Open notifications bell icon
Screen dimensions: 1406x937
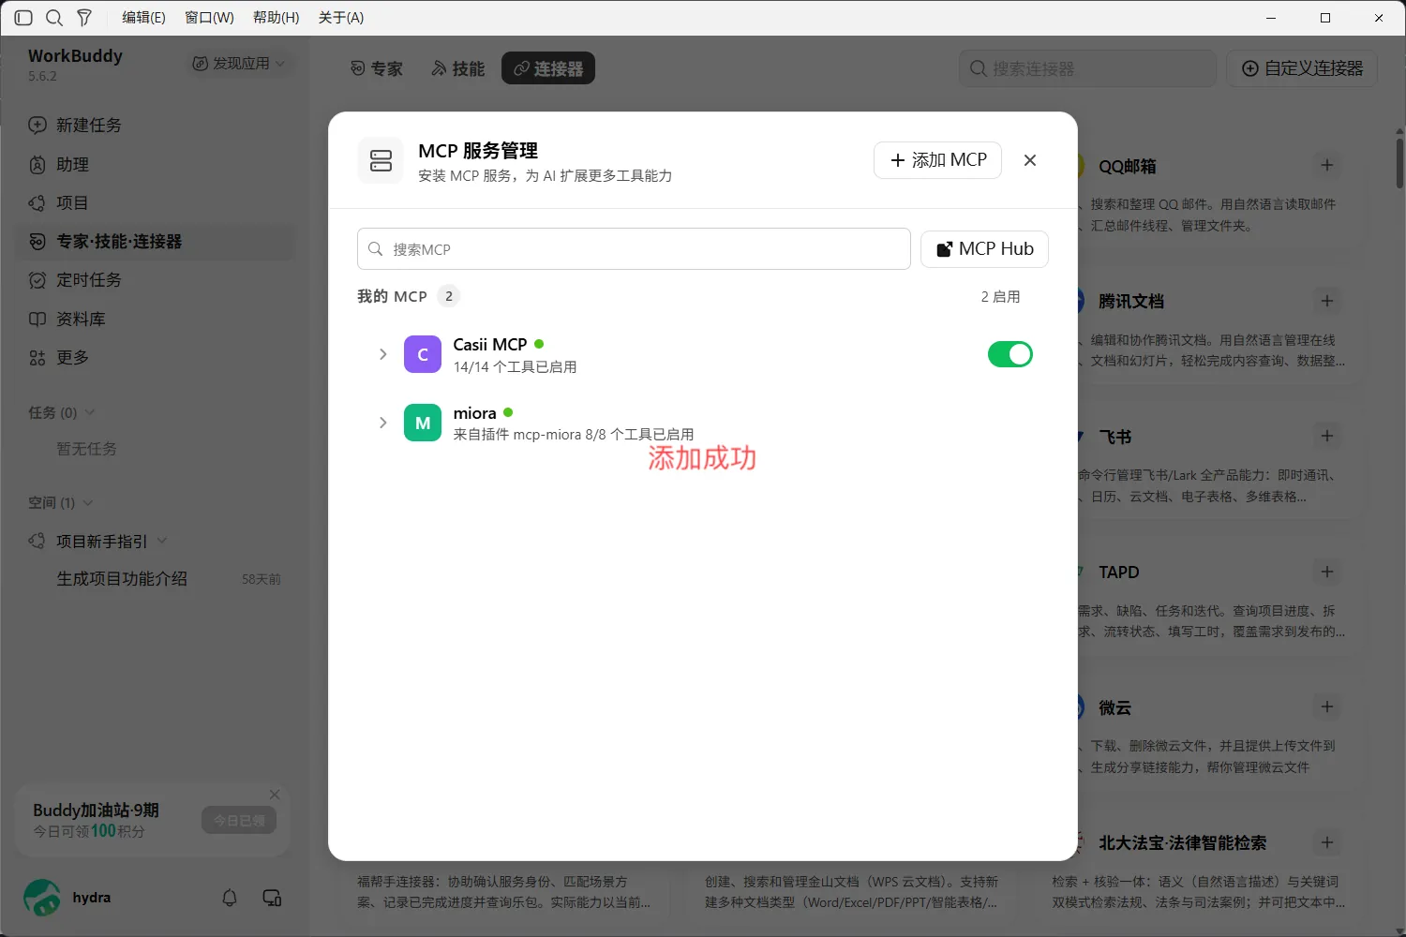tap(230, 898)
